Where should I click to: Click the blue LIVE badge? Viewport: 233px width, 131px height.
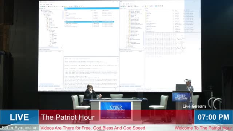(x=19, y=117)
